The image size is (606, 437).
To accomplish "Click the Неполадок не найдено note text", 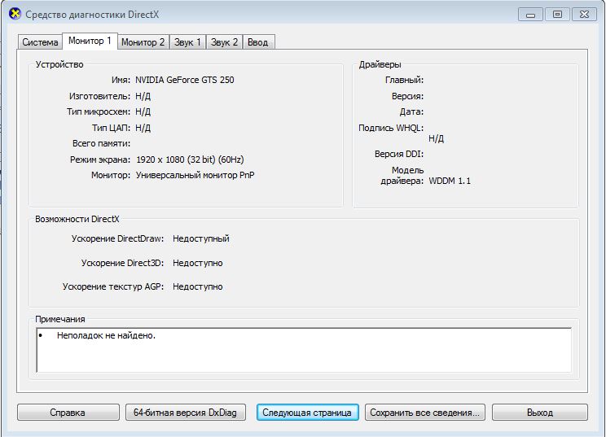I will [106, 335].
